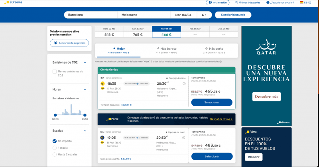Click info icon after criterios comerciales
This screenshot has width=319, height=167.
click(x=221, y=62)
